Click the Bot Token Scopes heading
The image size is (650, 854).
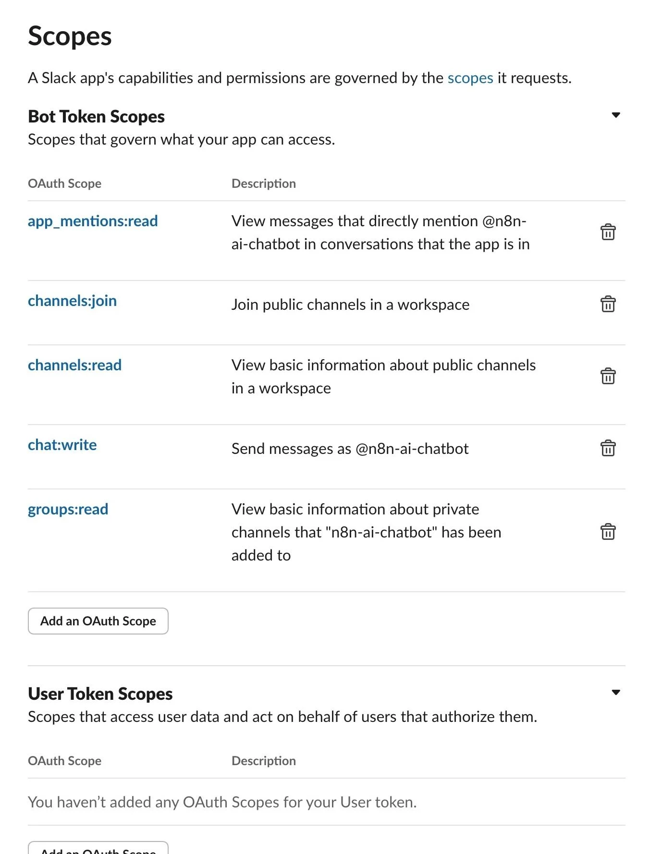[x=96, y=117]
